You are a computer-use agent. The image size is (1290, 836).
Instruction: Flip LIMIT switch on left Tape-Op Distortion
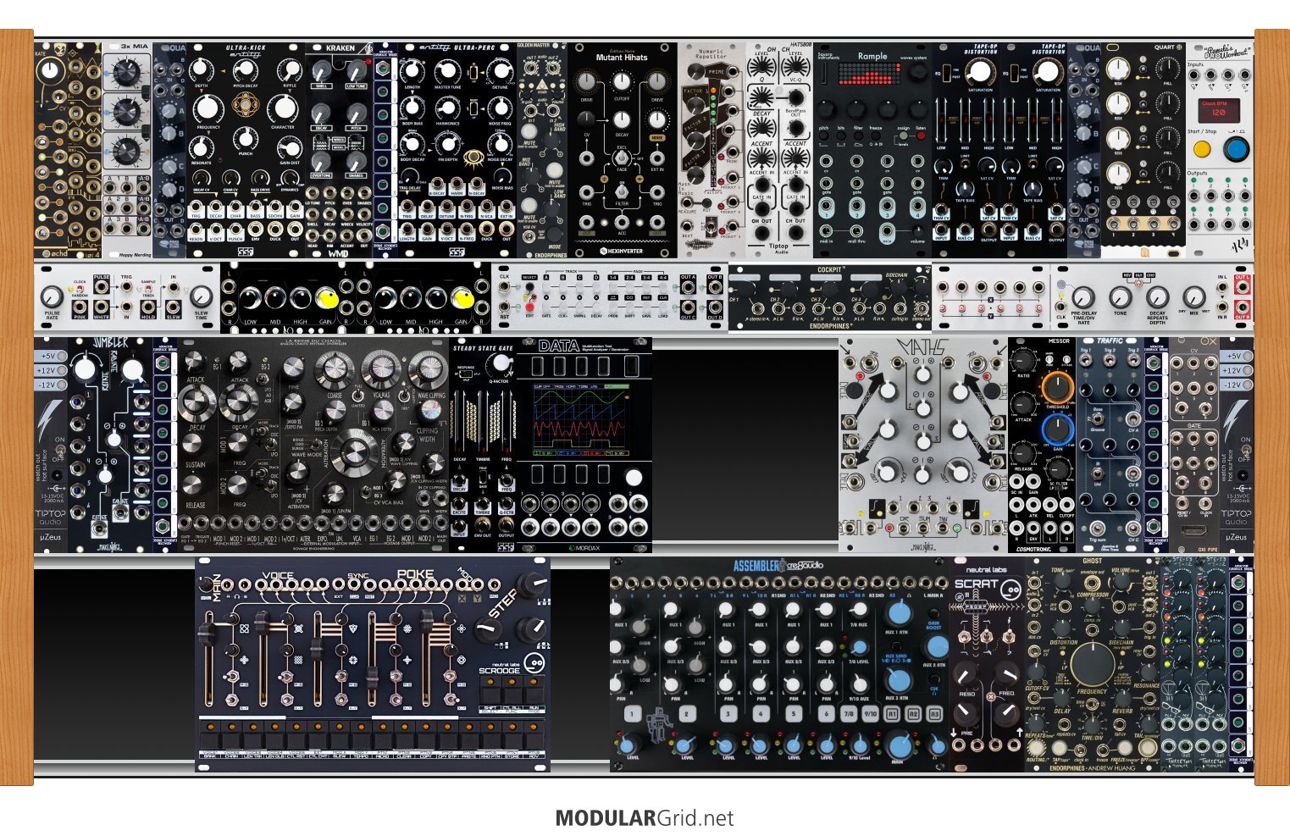tap(966, 163)
